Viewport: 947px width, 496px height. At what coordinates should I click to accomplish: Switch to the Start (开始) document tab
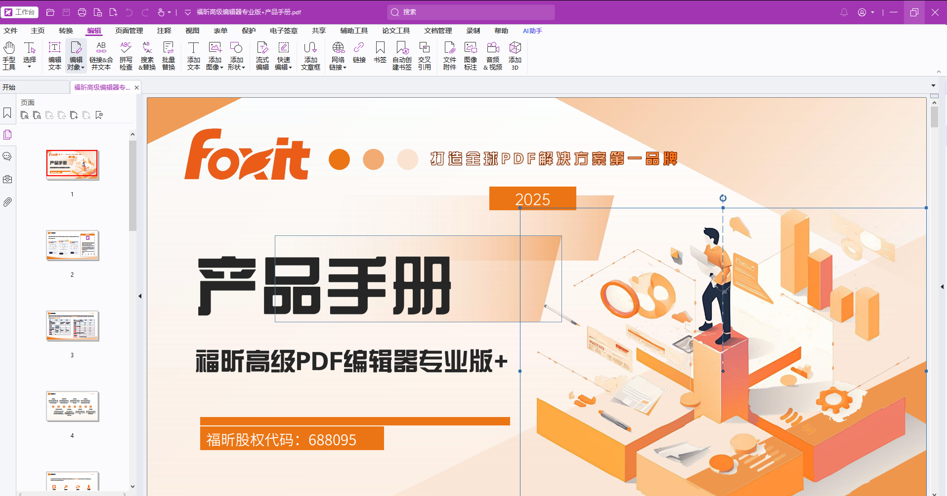point(35,87)
